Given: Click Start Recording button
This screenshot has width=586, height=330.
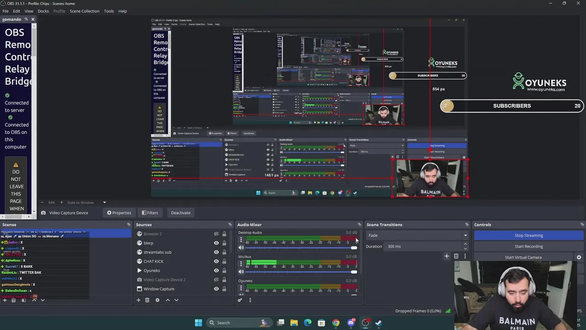Looking at the screenshot, I should pyautogui.click(x=529, y=247).
